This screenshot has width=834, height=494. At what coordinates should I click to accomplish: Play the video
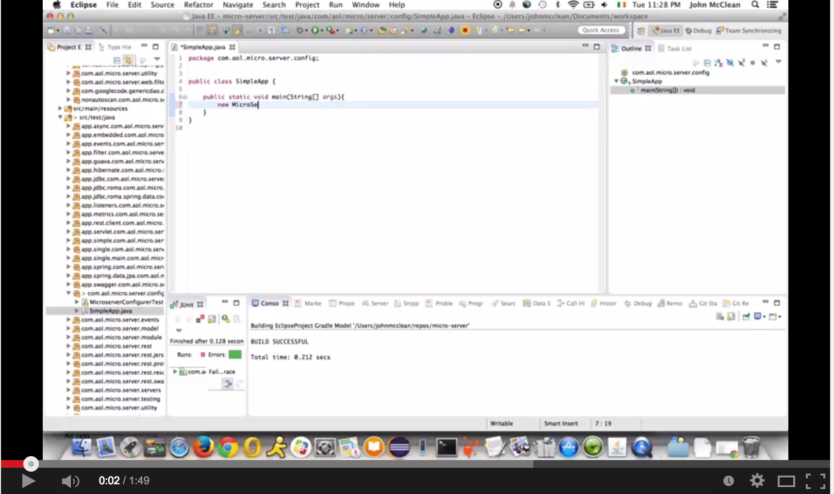[28, 481]
